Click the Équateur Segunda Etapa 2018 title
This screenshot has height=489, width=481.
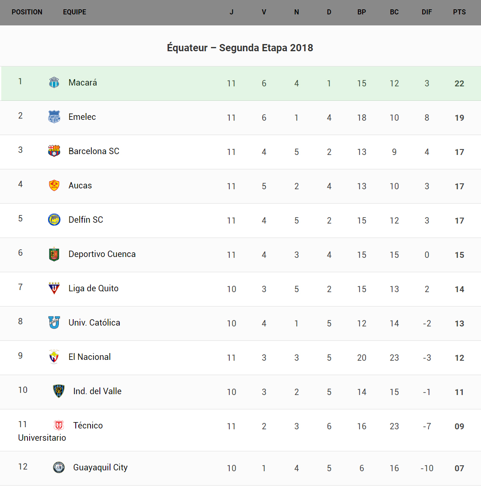[x=240, y=48]
